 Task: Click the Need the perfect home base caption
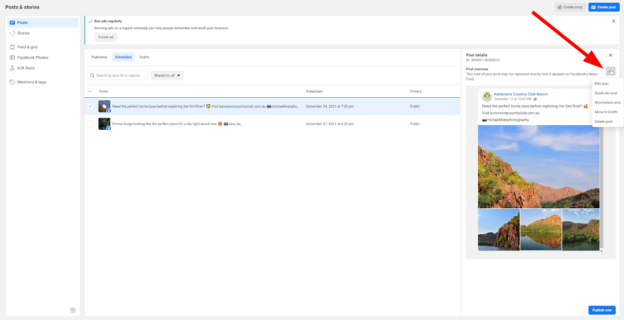click(206, 106)
